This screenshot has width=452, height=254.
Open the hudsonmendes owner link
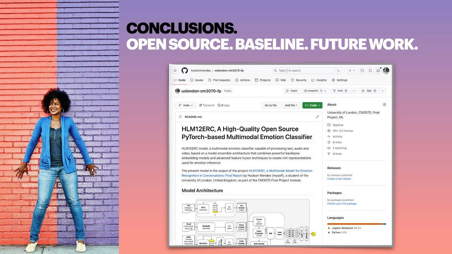(x=201, y=71)
